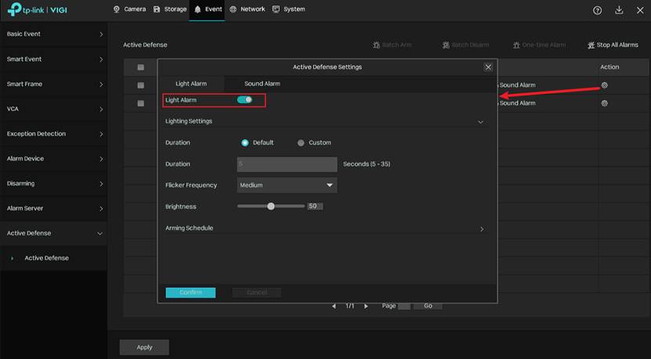Open the Network menu
Viewport: 651px width, 359px height.
pos(247,9)
